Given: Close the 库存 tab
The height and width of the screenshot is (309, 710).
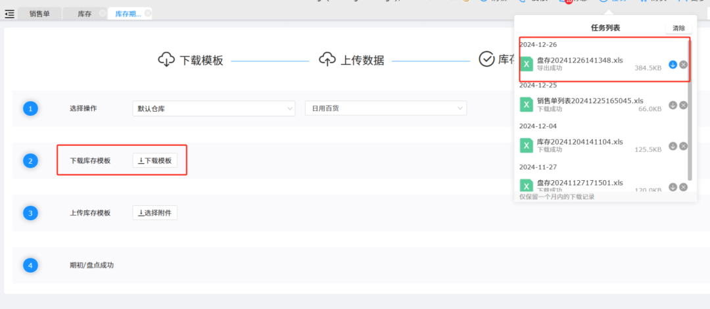Looking at the screenshot, I should pyautogui.click(x=102, y=13).
